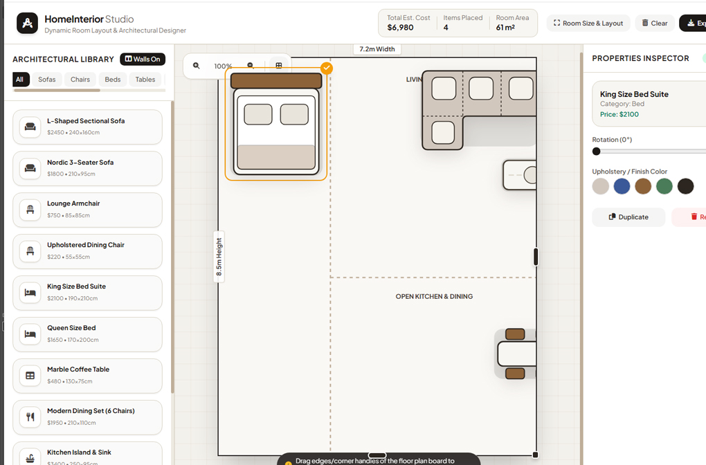Screen dimensions: 706x465
Task: Duplicate the selected King Size Bed Suite
Action: coord(628,217)
